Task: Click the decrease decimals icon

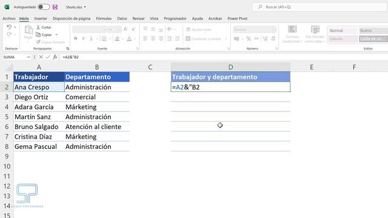Action: point(273,39)
